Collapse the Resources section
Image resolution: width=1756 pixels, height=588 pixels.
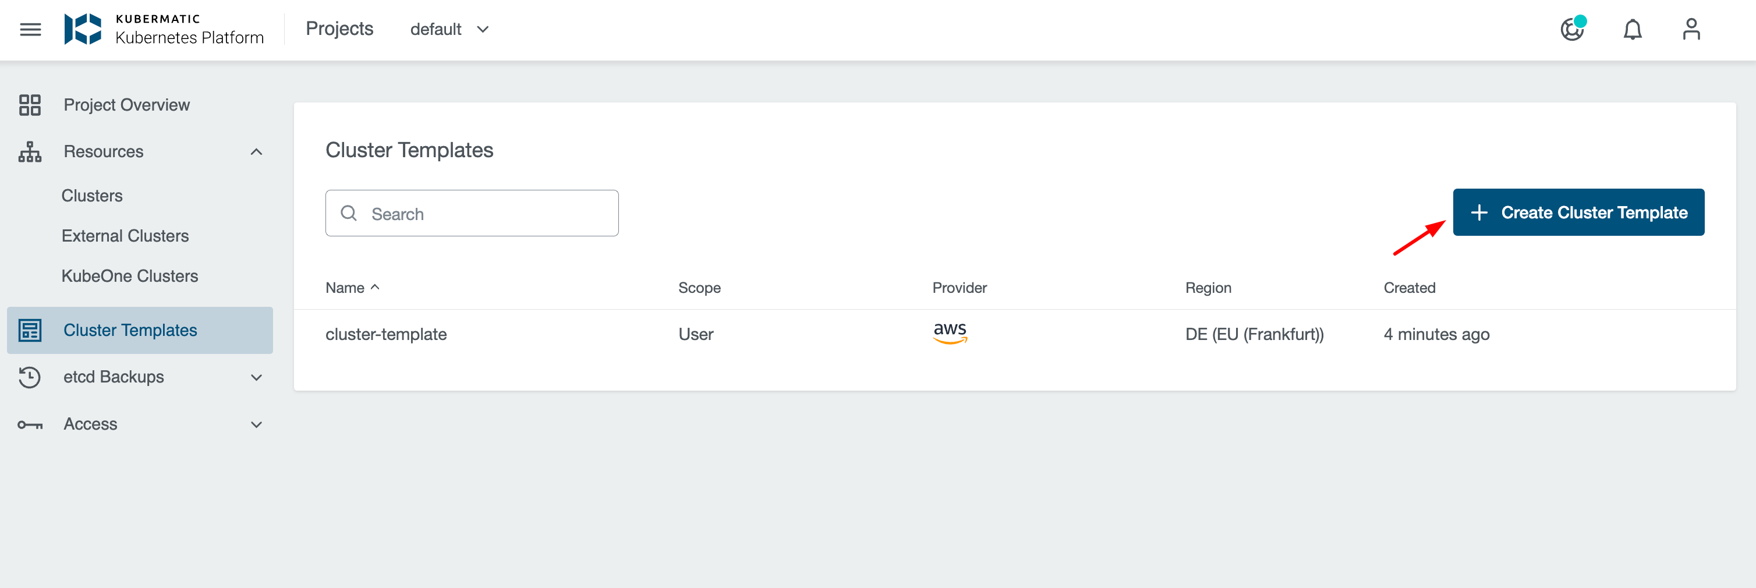tap(256, 151)
